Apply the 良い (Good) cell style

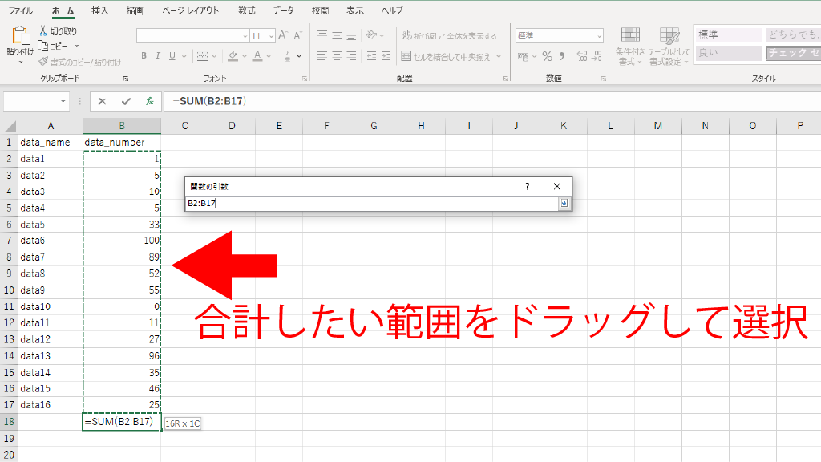pos(727,53)
